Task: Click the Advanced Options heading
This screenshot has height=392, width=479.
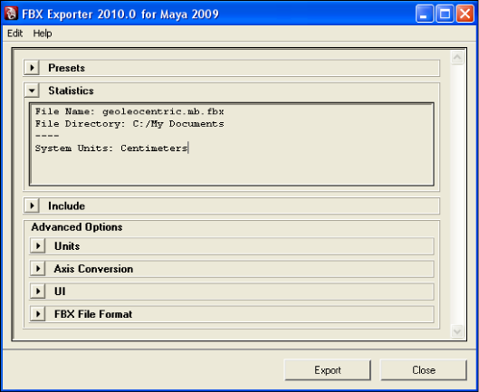Action: (x=77, y=227)
